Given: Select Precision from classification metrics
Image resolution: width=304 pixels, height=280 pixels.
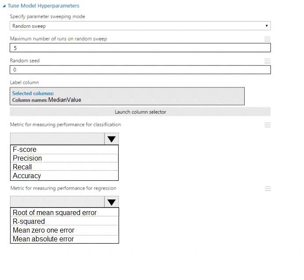Looking at the screenshot, I should tap(64, 158).
